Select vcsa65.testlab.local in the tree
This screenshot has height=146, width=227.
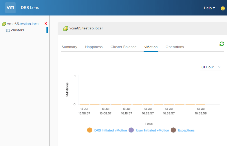pos(23,24)
